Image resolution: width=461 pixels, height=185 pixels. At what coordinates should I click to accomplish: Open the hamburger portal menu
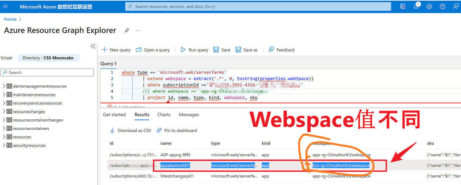click(x=5, y=7)
